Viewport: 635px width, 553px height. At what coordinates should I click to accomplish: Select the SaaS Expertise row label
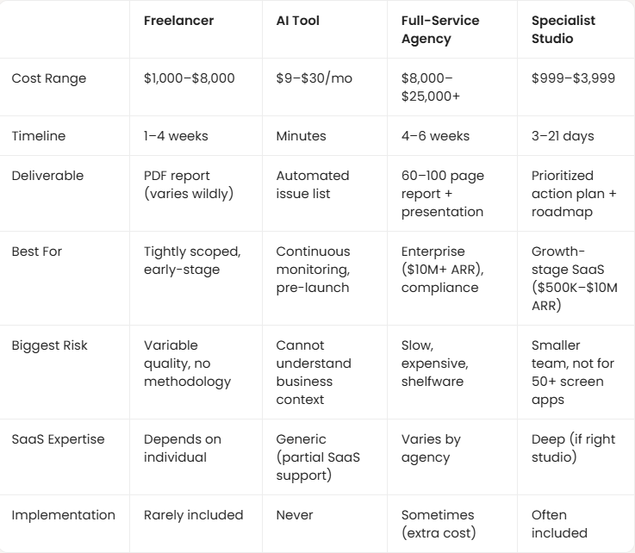click(58, 439)
